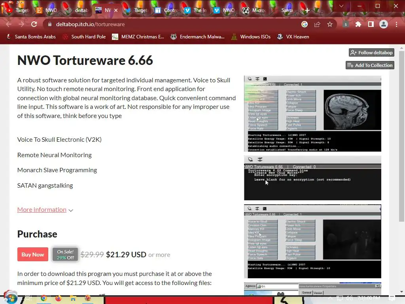
Task: Go back to the previous page
Action: (9, 24)
